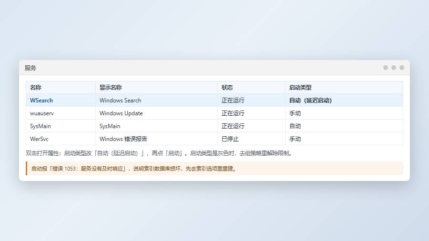Sort by the 启动类型 column header
429x241 pixels.
[344, 88]
